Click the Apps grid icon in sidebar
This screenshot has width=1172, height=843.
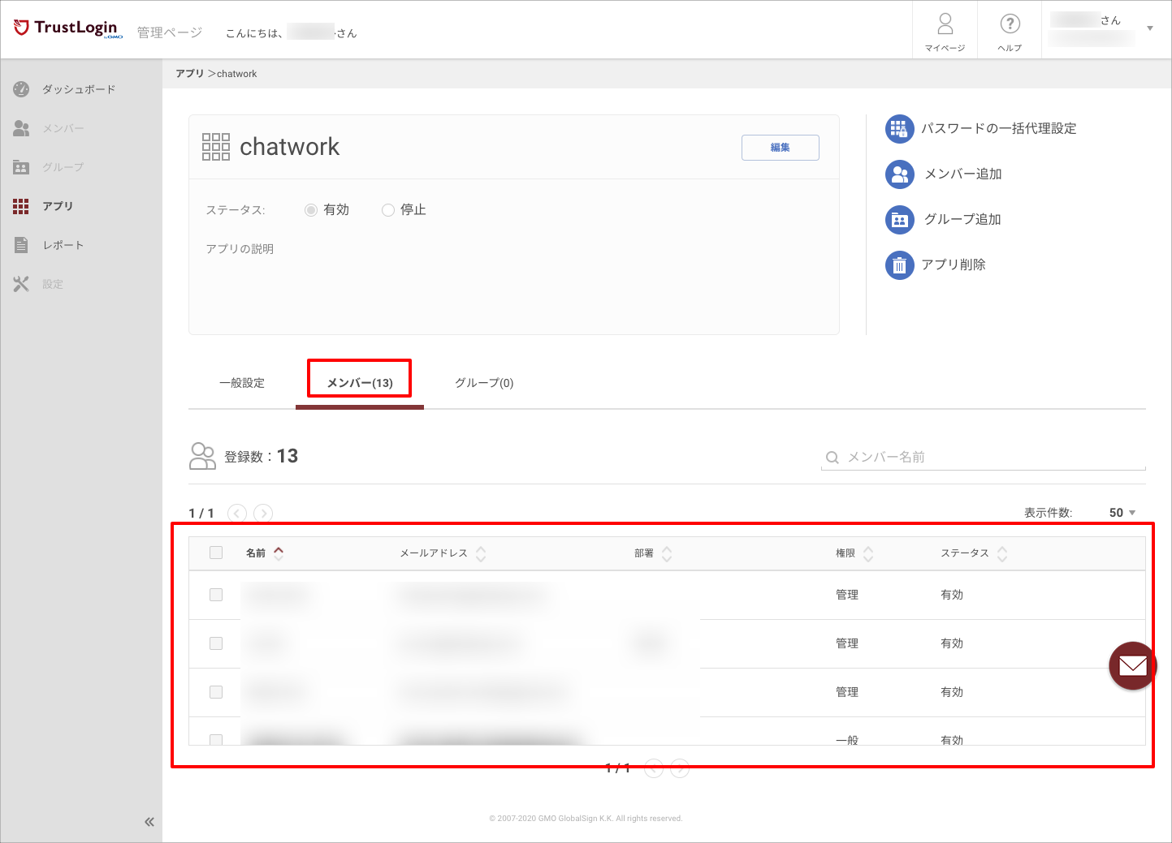[x=21, y=206]
